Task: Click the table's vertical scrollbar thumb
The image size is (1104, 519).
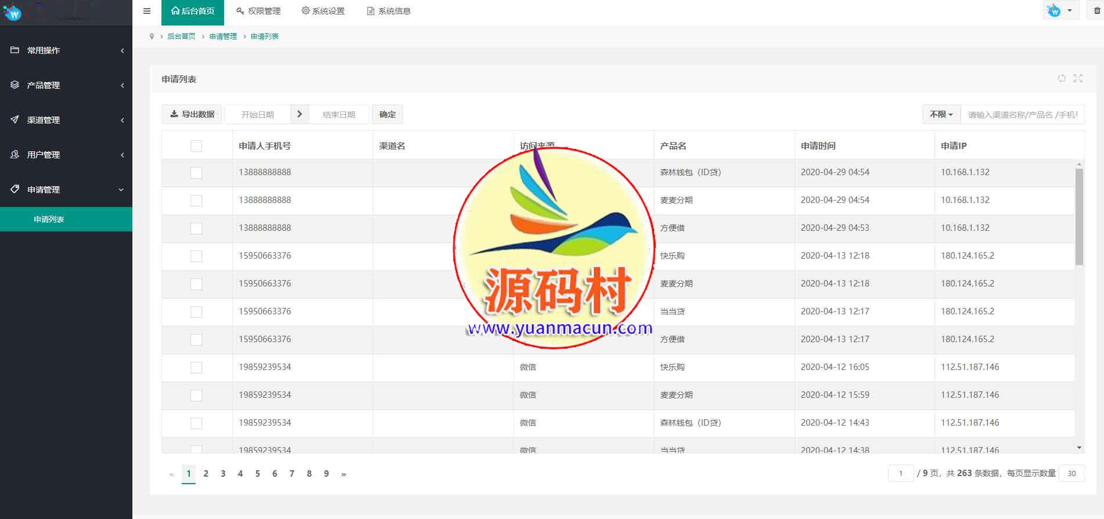Action: (x=1079, y=217)
